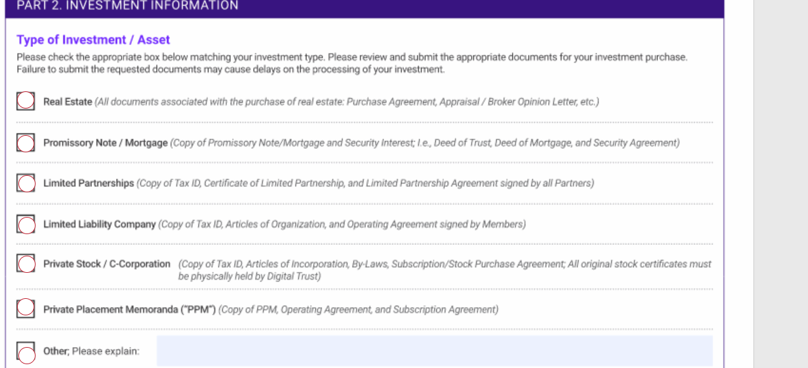This screenshot has height=368, width=808.
Task: Click the bold Real Estate label text
Action: pos(67,102)
